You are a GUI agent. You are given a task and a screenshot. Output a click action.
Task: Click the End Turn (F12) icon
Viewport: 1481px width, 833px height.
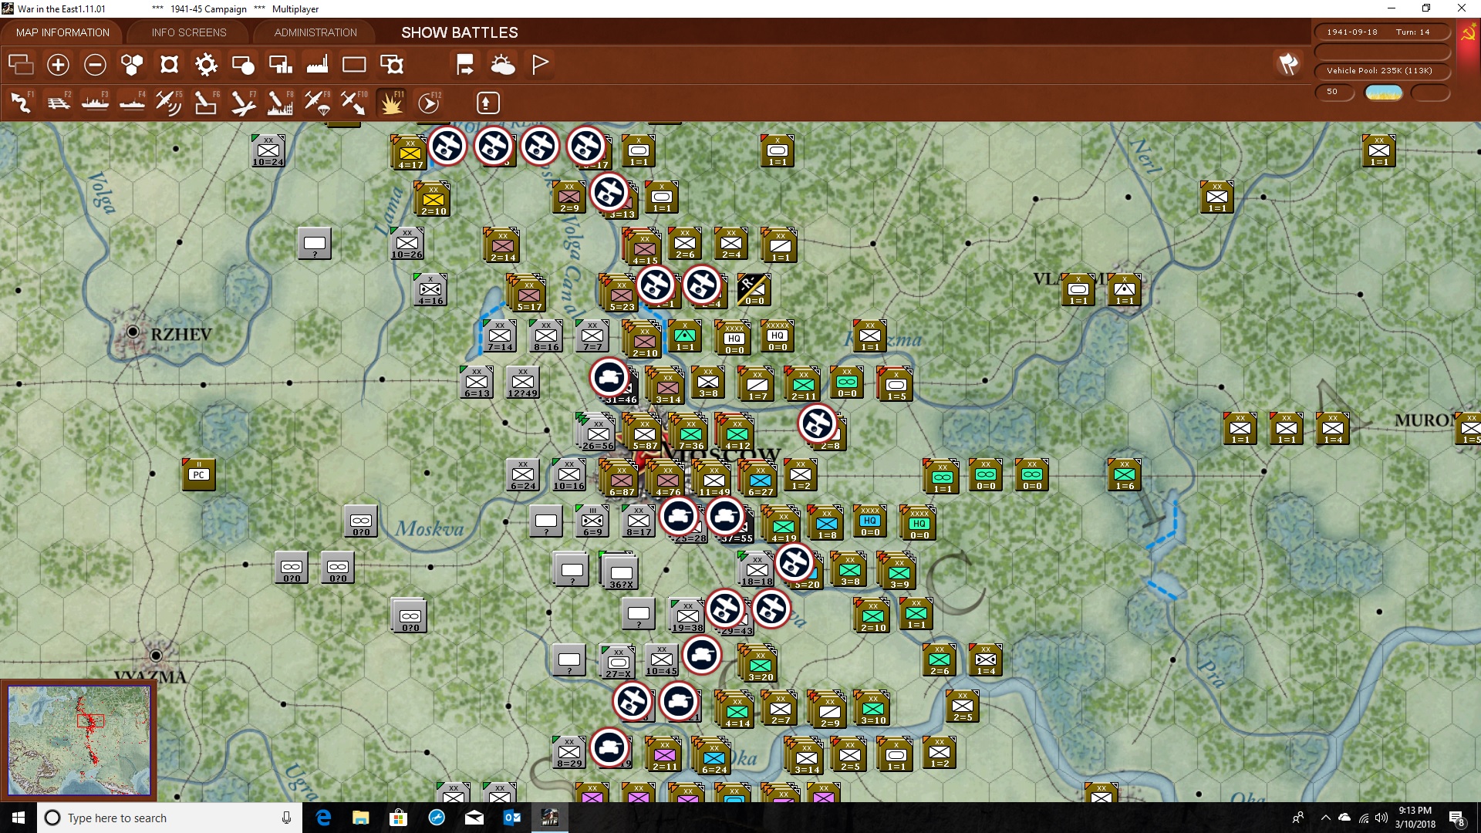tap(429, 103)
